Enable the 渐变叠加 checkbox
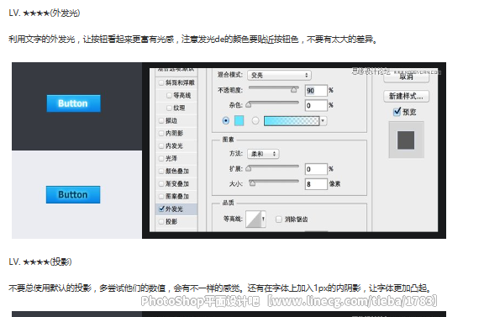 tap(160, 184)
